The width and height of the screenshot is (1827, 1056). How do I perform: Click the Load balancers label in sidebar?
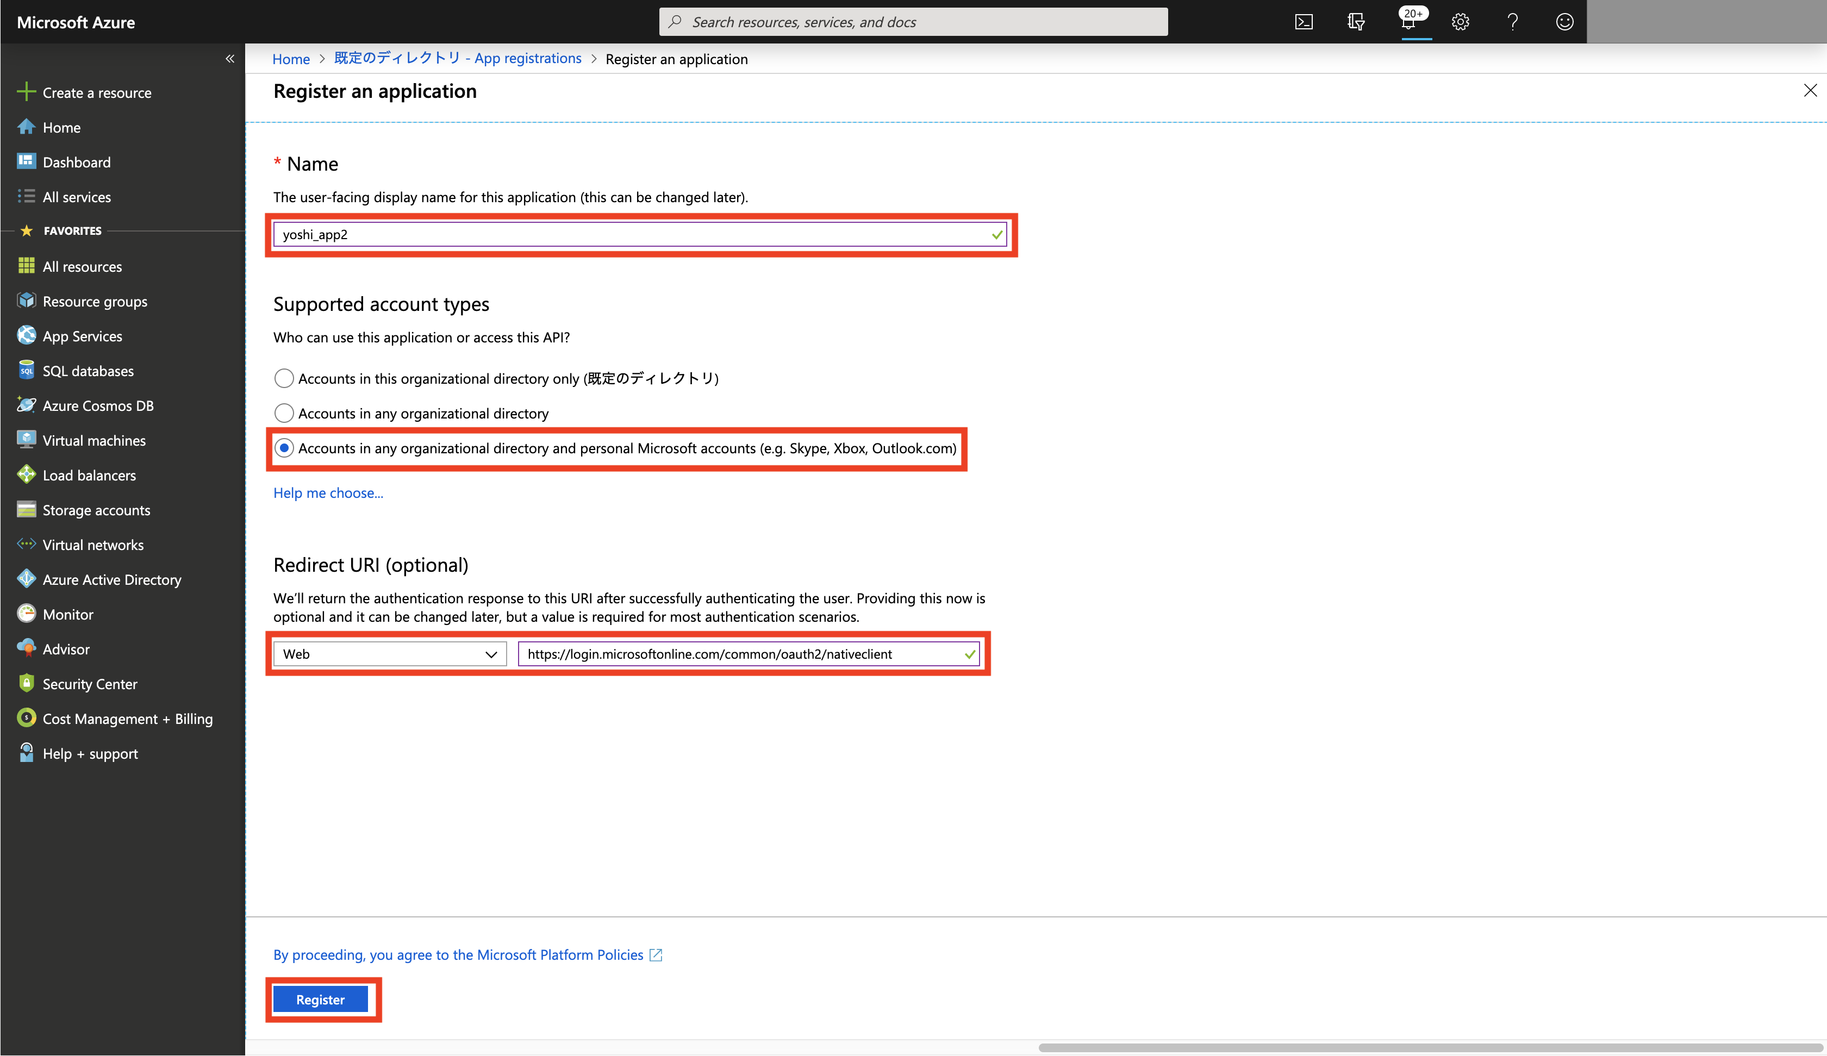(x=89, y=476)
